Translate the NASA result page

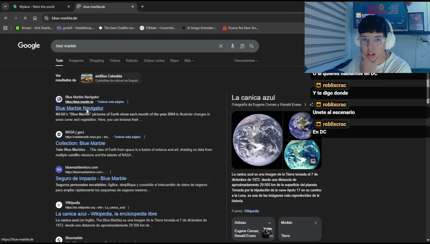(127, 137)
